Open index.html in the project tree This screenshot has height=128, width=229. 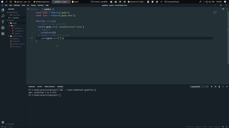pos(15,41)
